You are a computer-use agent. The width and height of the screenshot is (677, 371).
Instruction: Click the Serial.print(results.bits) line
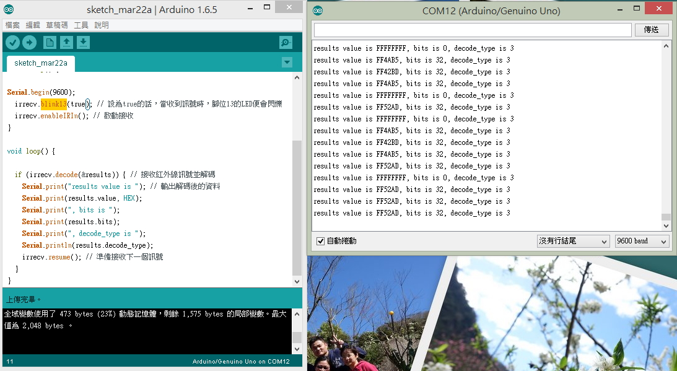pos(71,222)
